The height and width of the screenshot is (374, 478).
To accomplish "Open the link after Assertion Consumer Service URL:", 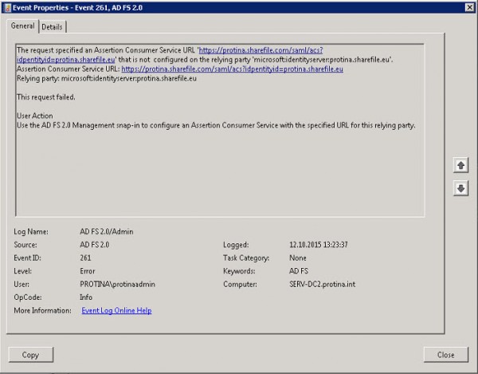I will pos(233,69).
